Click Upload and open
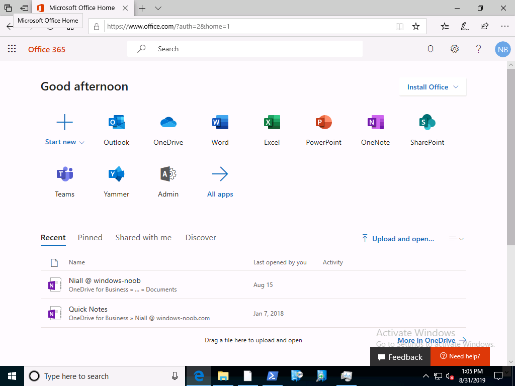Screen dimensions: 515x386 tap(398, 239)
